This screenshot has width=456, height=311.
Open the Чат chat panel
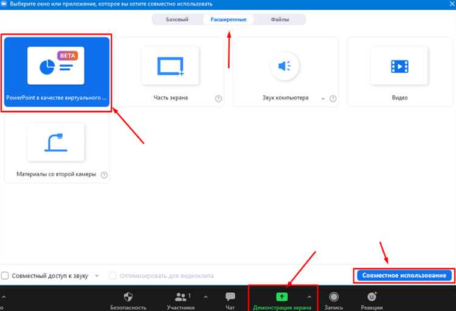click(230, 301)
